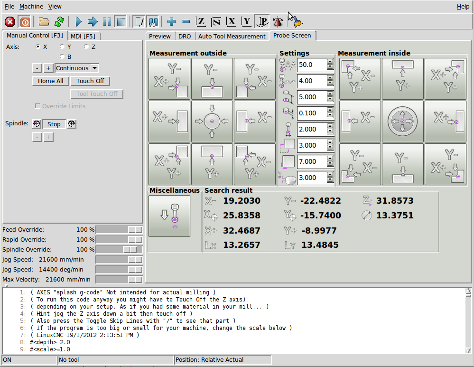Select the Z view toolbar icon

click(x=201, y=22)
